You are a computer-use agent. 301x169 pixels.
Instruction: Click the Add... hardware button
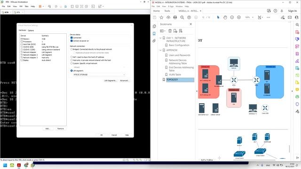(x=48, y=129)
